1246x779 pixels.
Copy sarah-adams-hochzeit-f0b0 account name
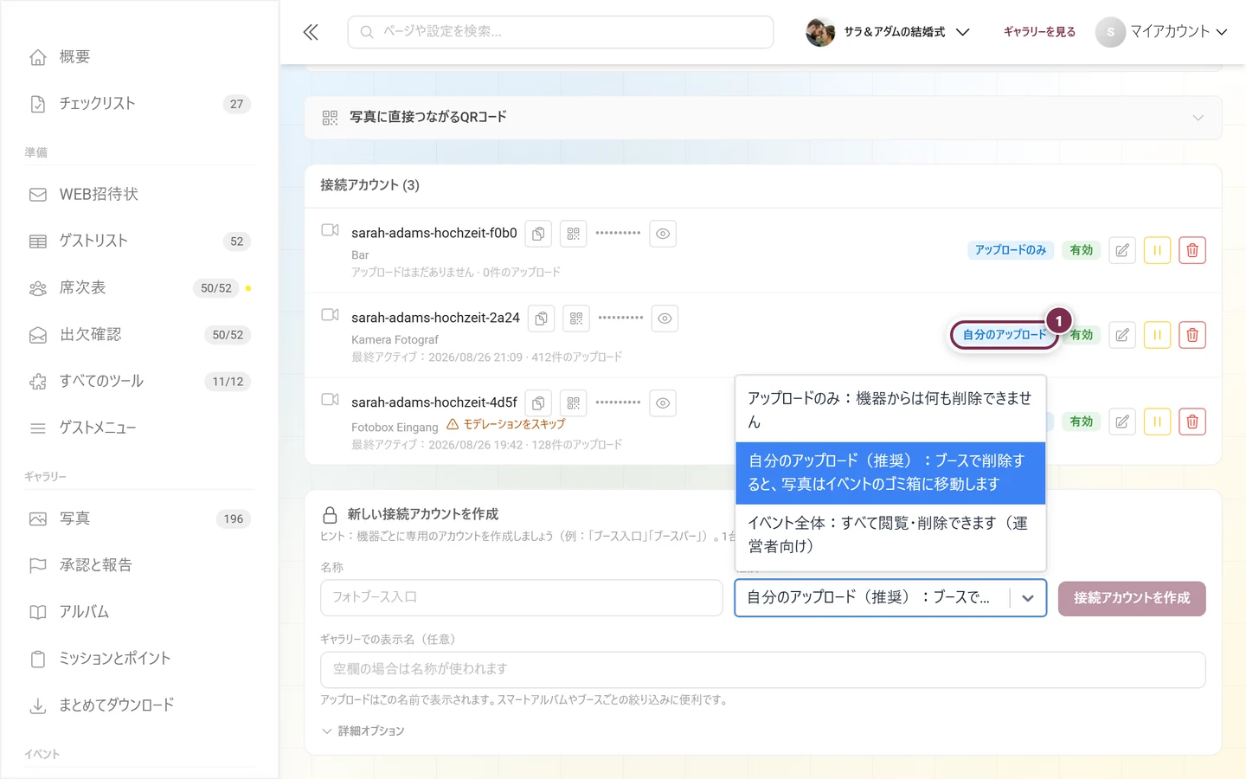[538, 234]
